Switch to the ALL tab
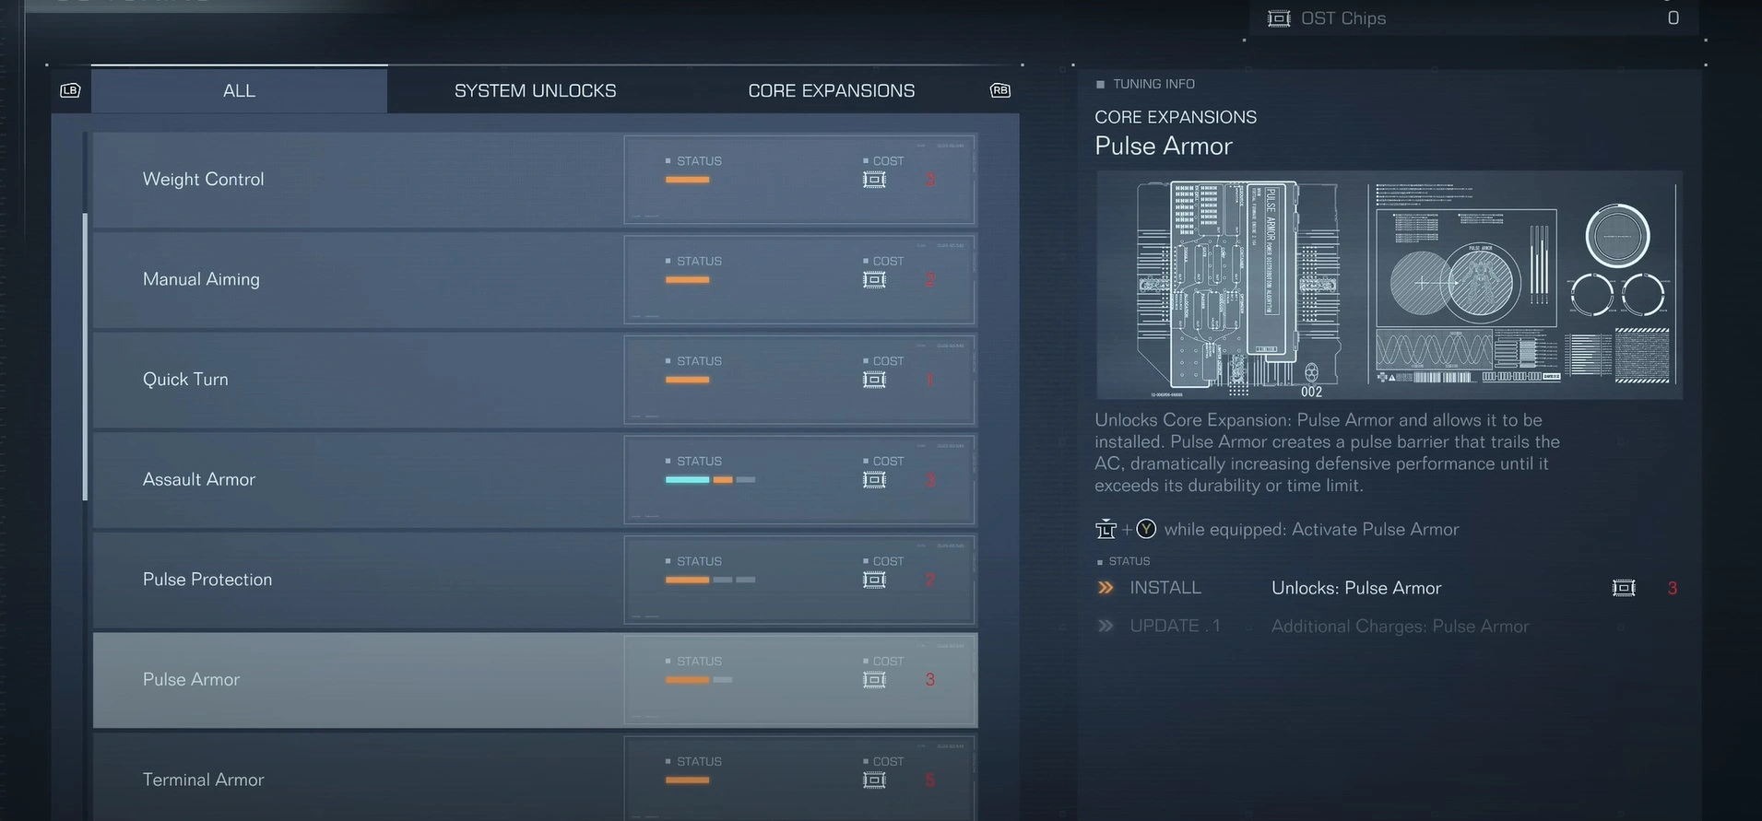The image size is (1762, 821). click(x=239, y=90)
